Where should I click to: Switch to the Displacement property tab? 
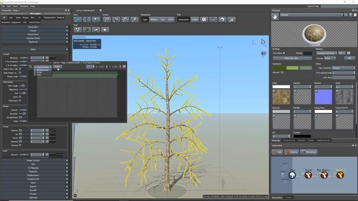(x=49, y=17)
